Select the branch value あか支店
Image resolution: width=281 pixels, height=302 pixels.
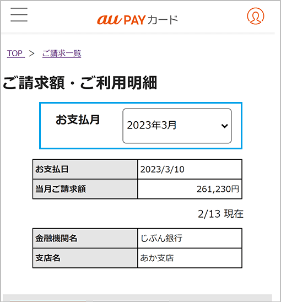[157, 258]
